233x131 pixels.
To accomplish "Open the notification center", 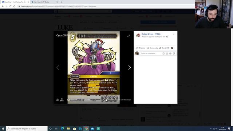I will [229, 128].
